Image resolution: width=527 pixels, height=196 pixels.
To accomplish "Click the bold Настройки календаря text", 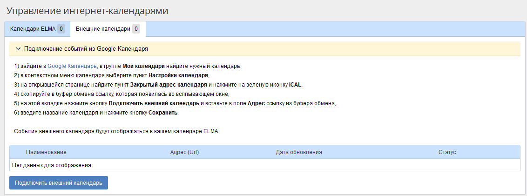I will click(x=179, y=75).
